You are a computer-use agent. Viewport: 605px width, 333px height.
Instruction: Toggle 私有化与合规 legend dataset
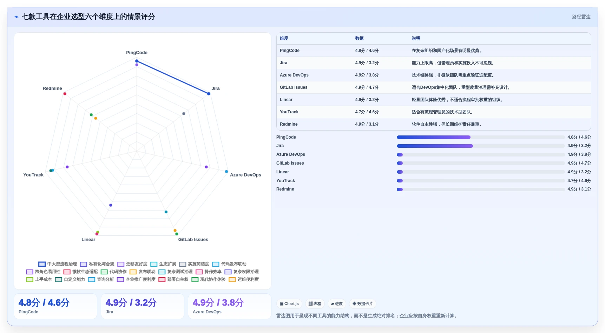[97, 264]
